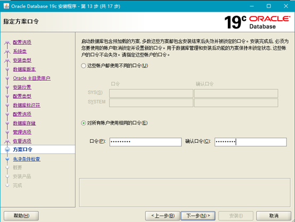Click the step marker beside 方案口令
The width and height of the screenshot is (295, 222).
pos(7,150)
